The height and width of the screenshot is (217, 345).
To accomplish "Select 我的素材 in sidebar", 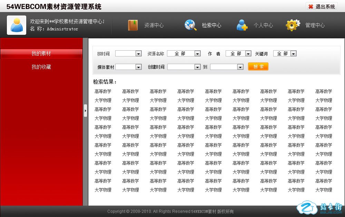I will (x=41, y=54).
